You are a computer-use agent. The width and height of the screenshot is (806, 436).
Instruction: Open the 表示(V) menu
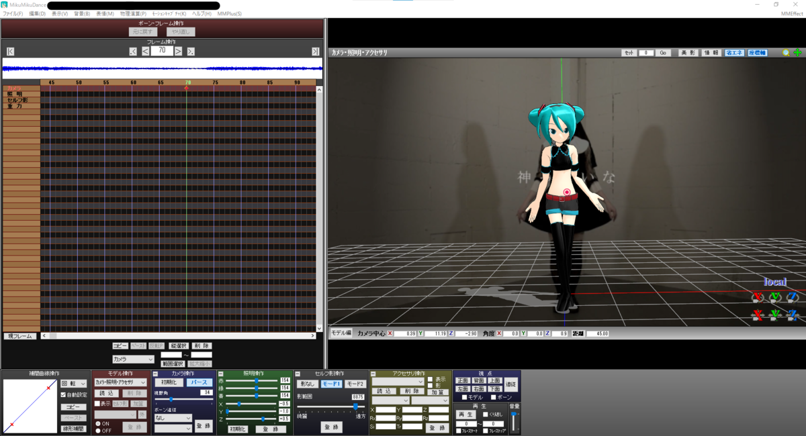coord(60,13)
